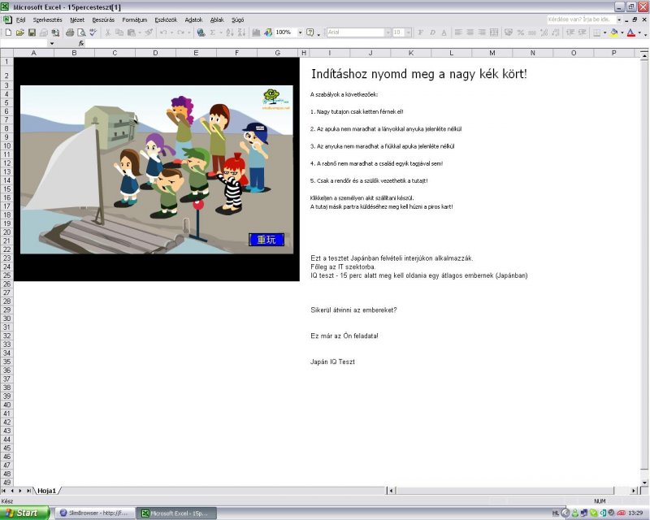Open the Eszközök menu
The width and height of the screenshot is (650, 520).
coord(166,19)
